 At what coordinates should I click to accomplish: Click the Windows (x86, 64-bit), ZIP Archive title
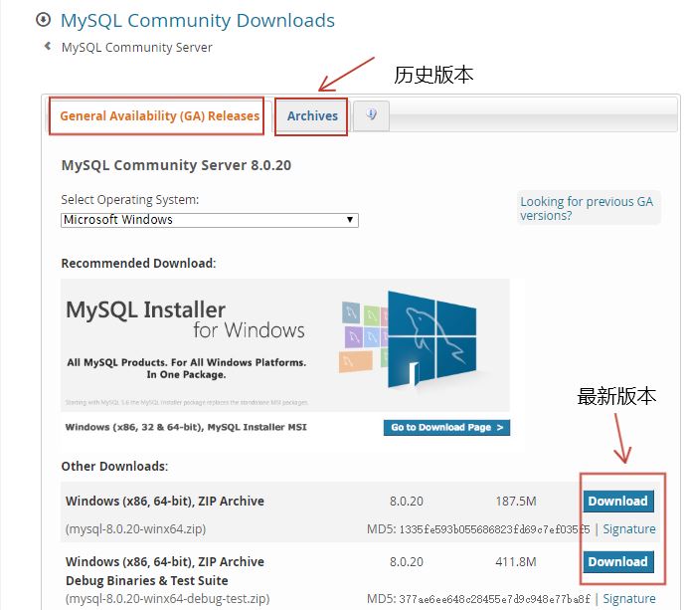click(165, 501)
